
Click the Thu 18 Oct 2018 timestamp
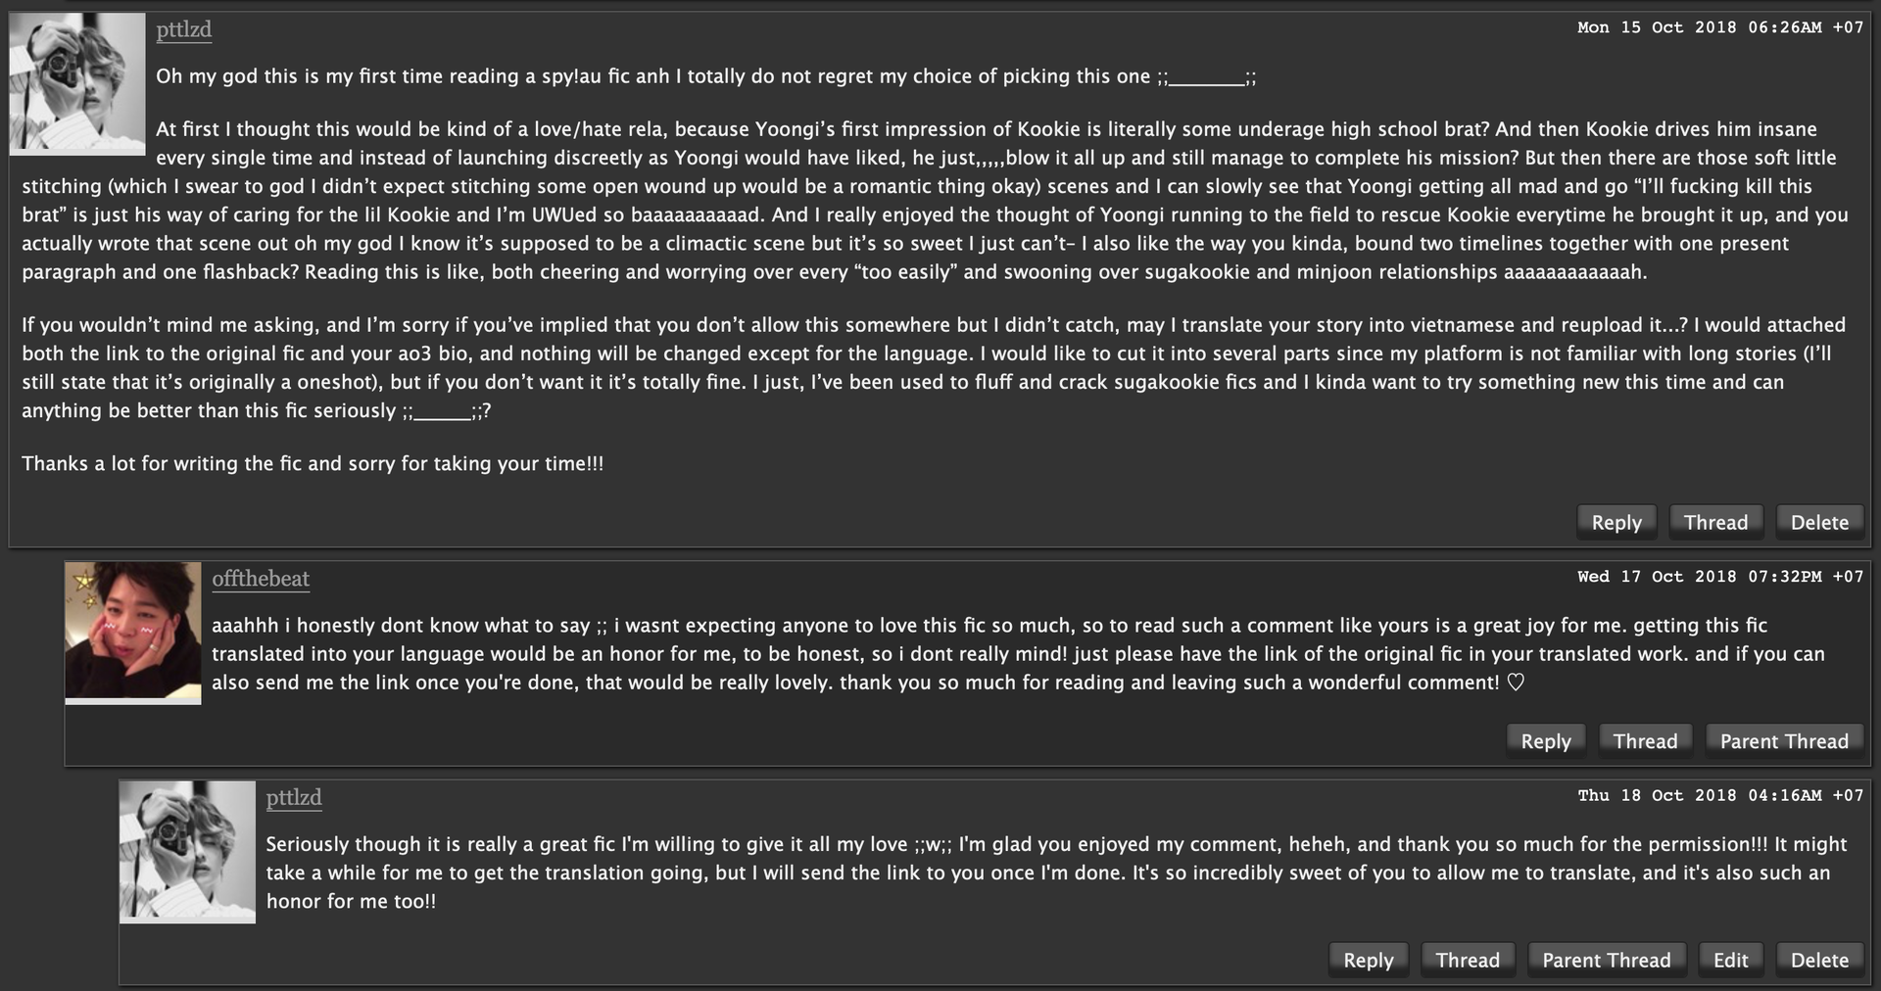1720,795
